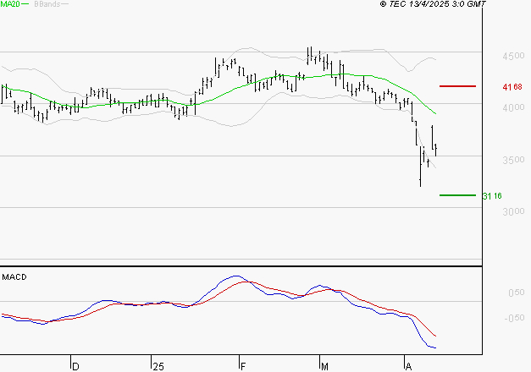
Task: Click the F month marker on time axis
Action: coord(243,367)
